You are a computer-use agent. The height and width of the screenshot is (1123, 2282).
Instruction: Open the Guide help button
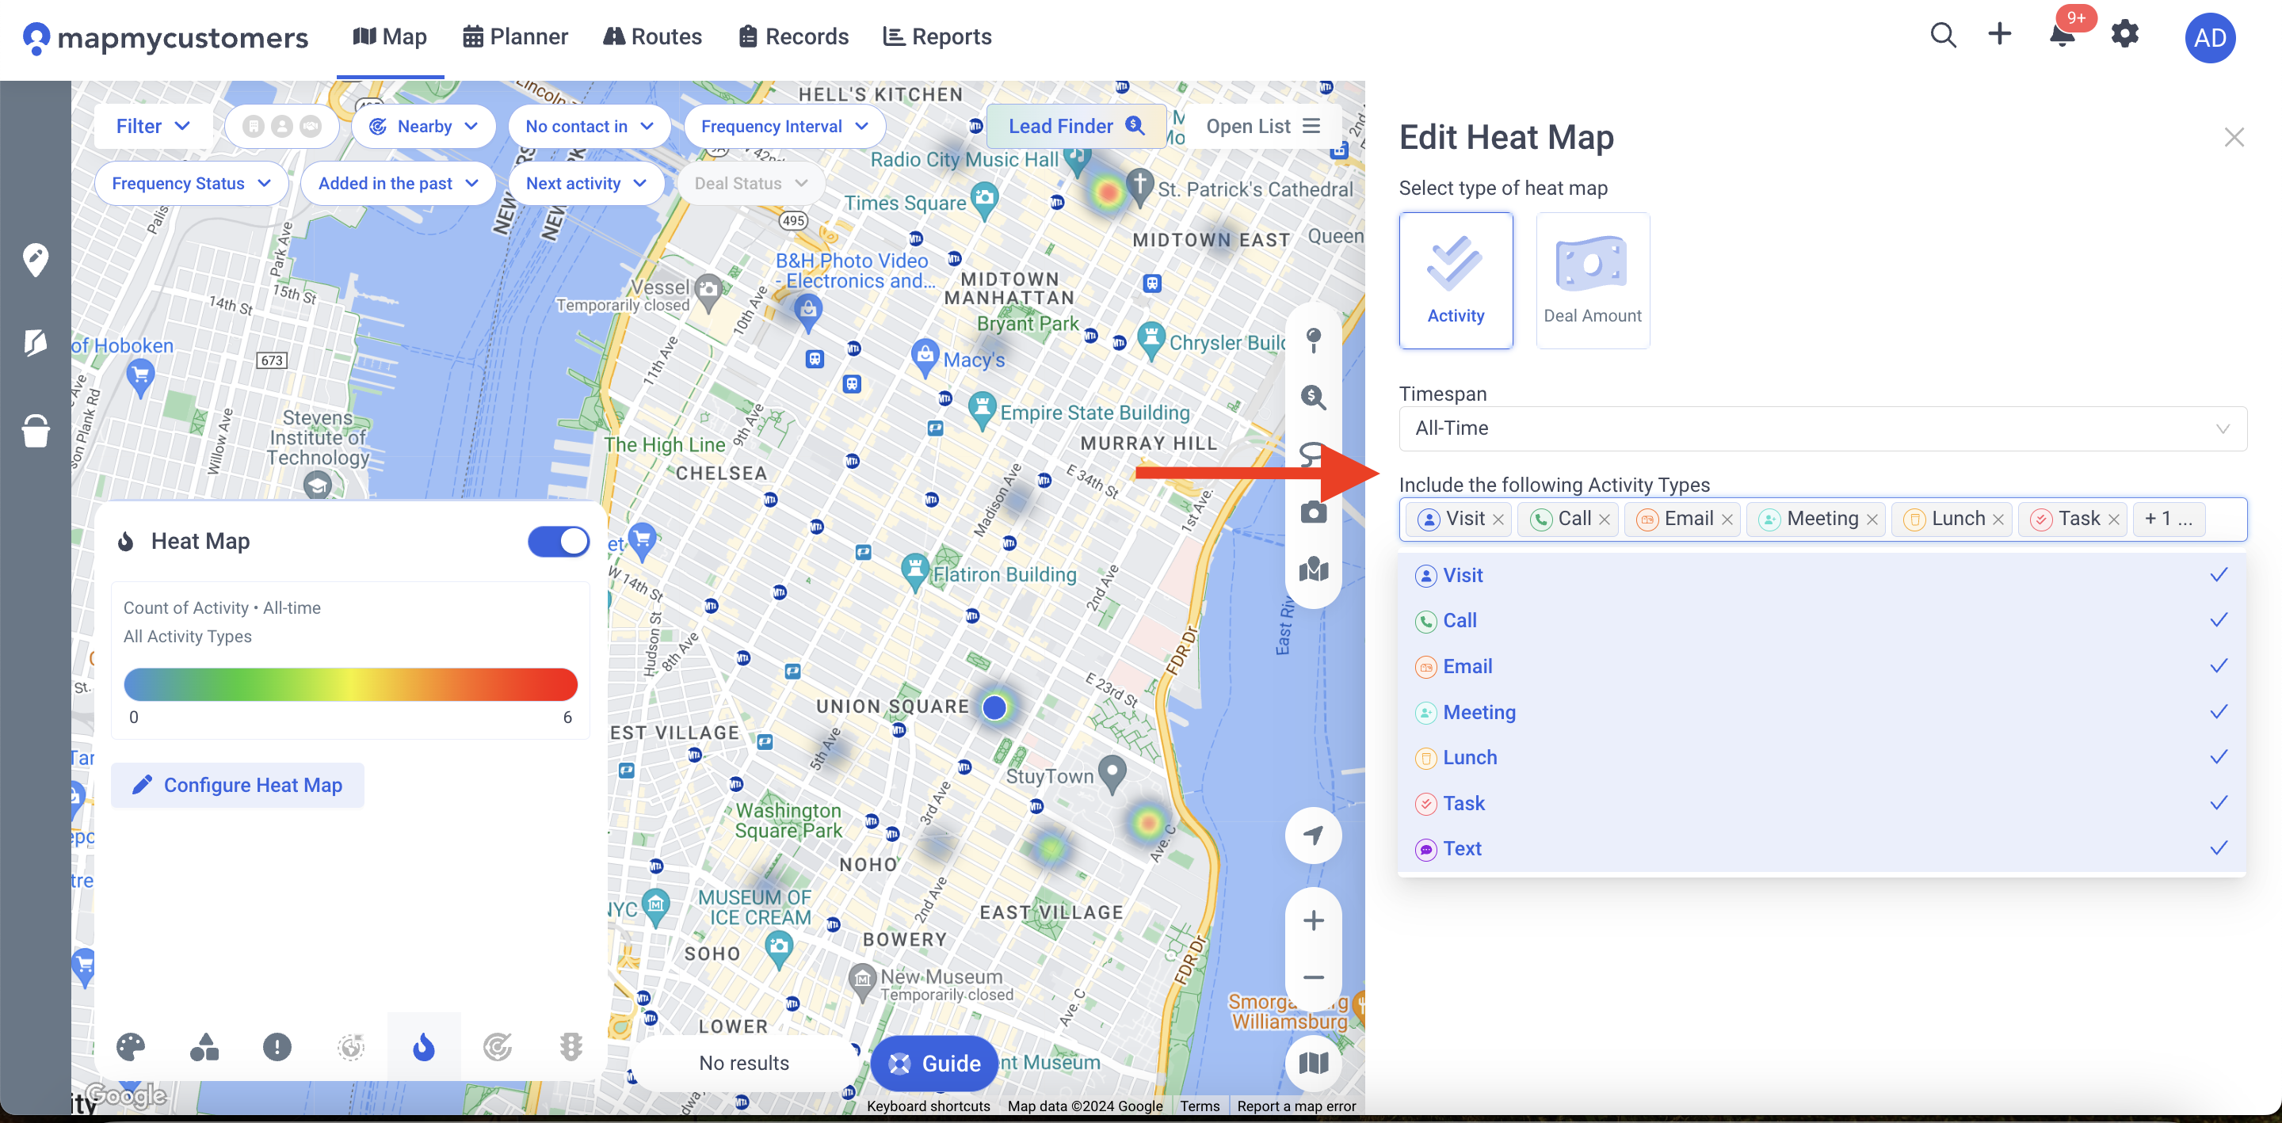coord(933,1063)
